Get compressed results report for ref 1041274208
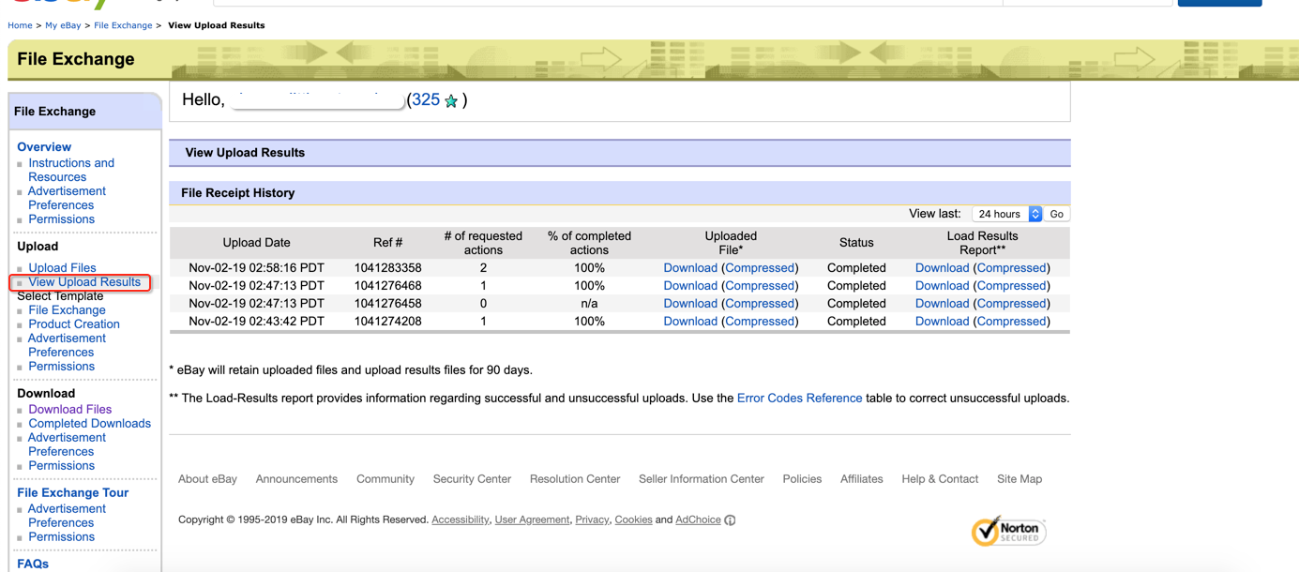 (1011, 322)
